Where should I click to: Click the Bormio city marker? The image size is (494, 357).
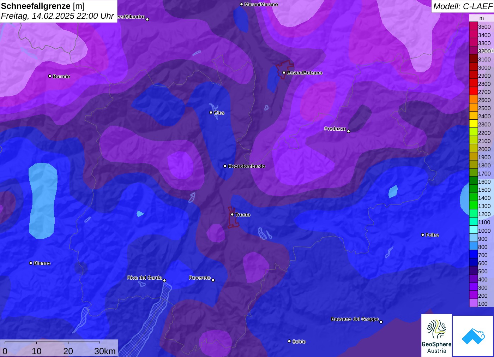(50, 76)
